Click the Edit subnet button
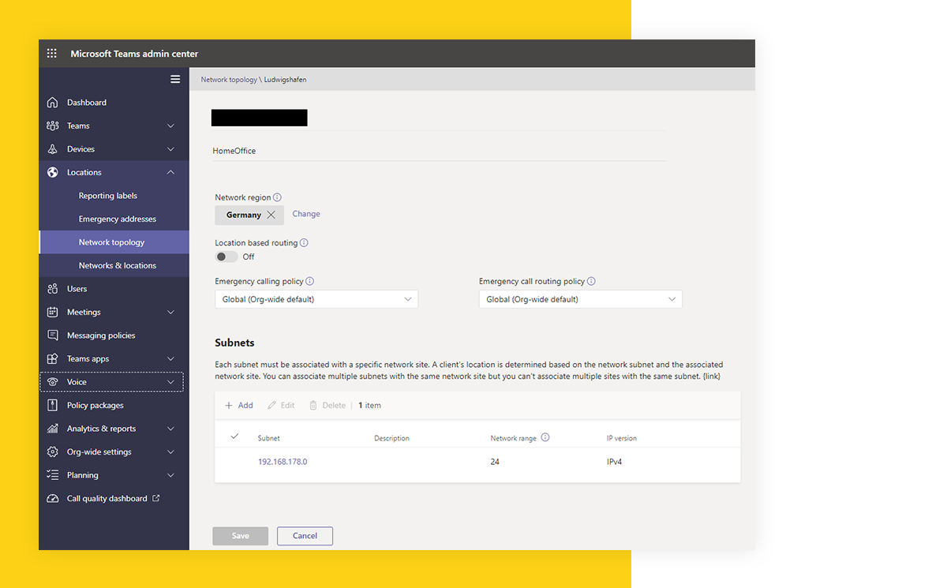Screen dimensions: 947x588 point(281,405)
